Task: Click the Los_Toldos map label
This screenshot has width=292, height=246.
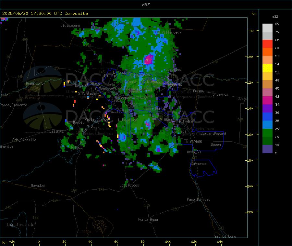Action: tap(129, 185)
